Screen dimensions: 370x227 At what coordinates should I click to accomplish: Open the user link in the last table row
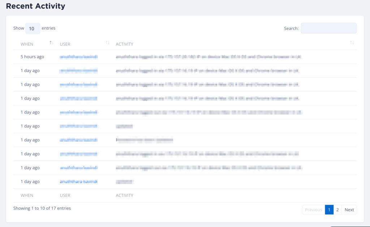point(79,182)
